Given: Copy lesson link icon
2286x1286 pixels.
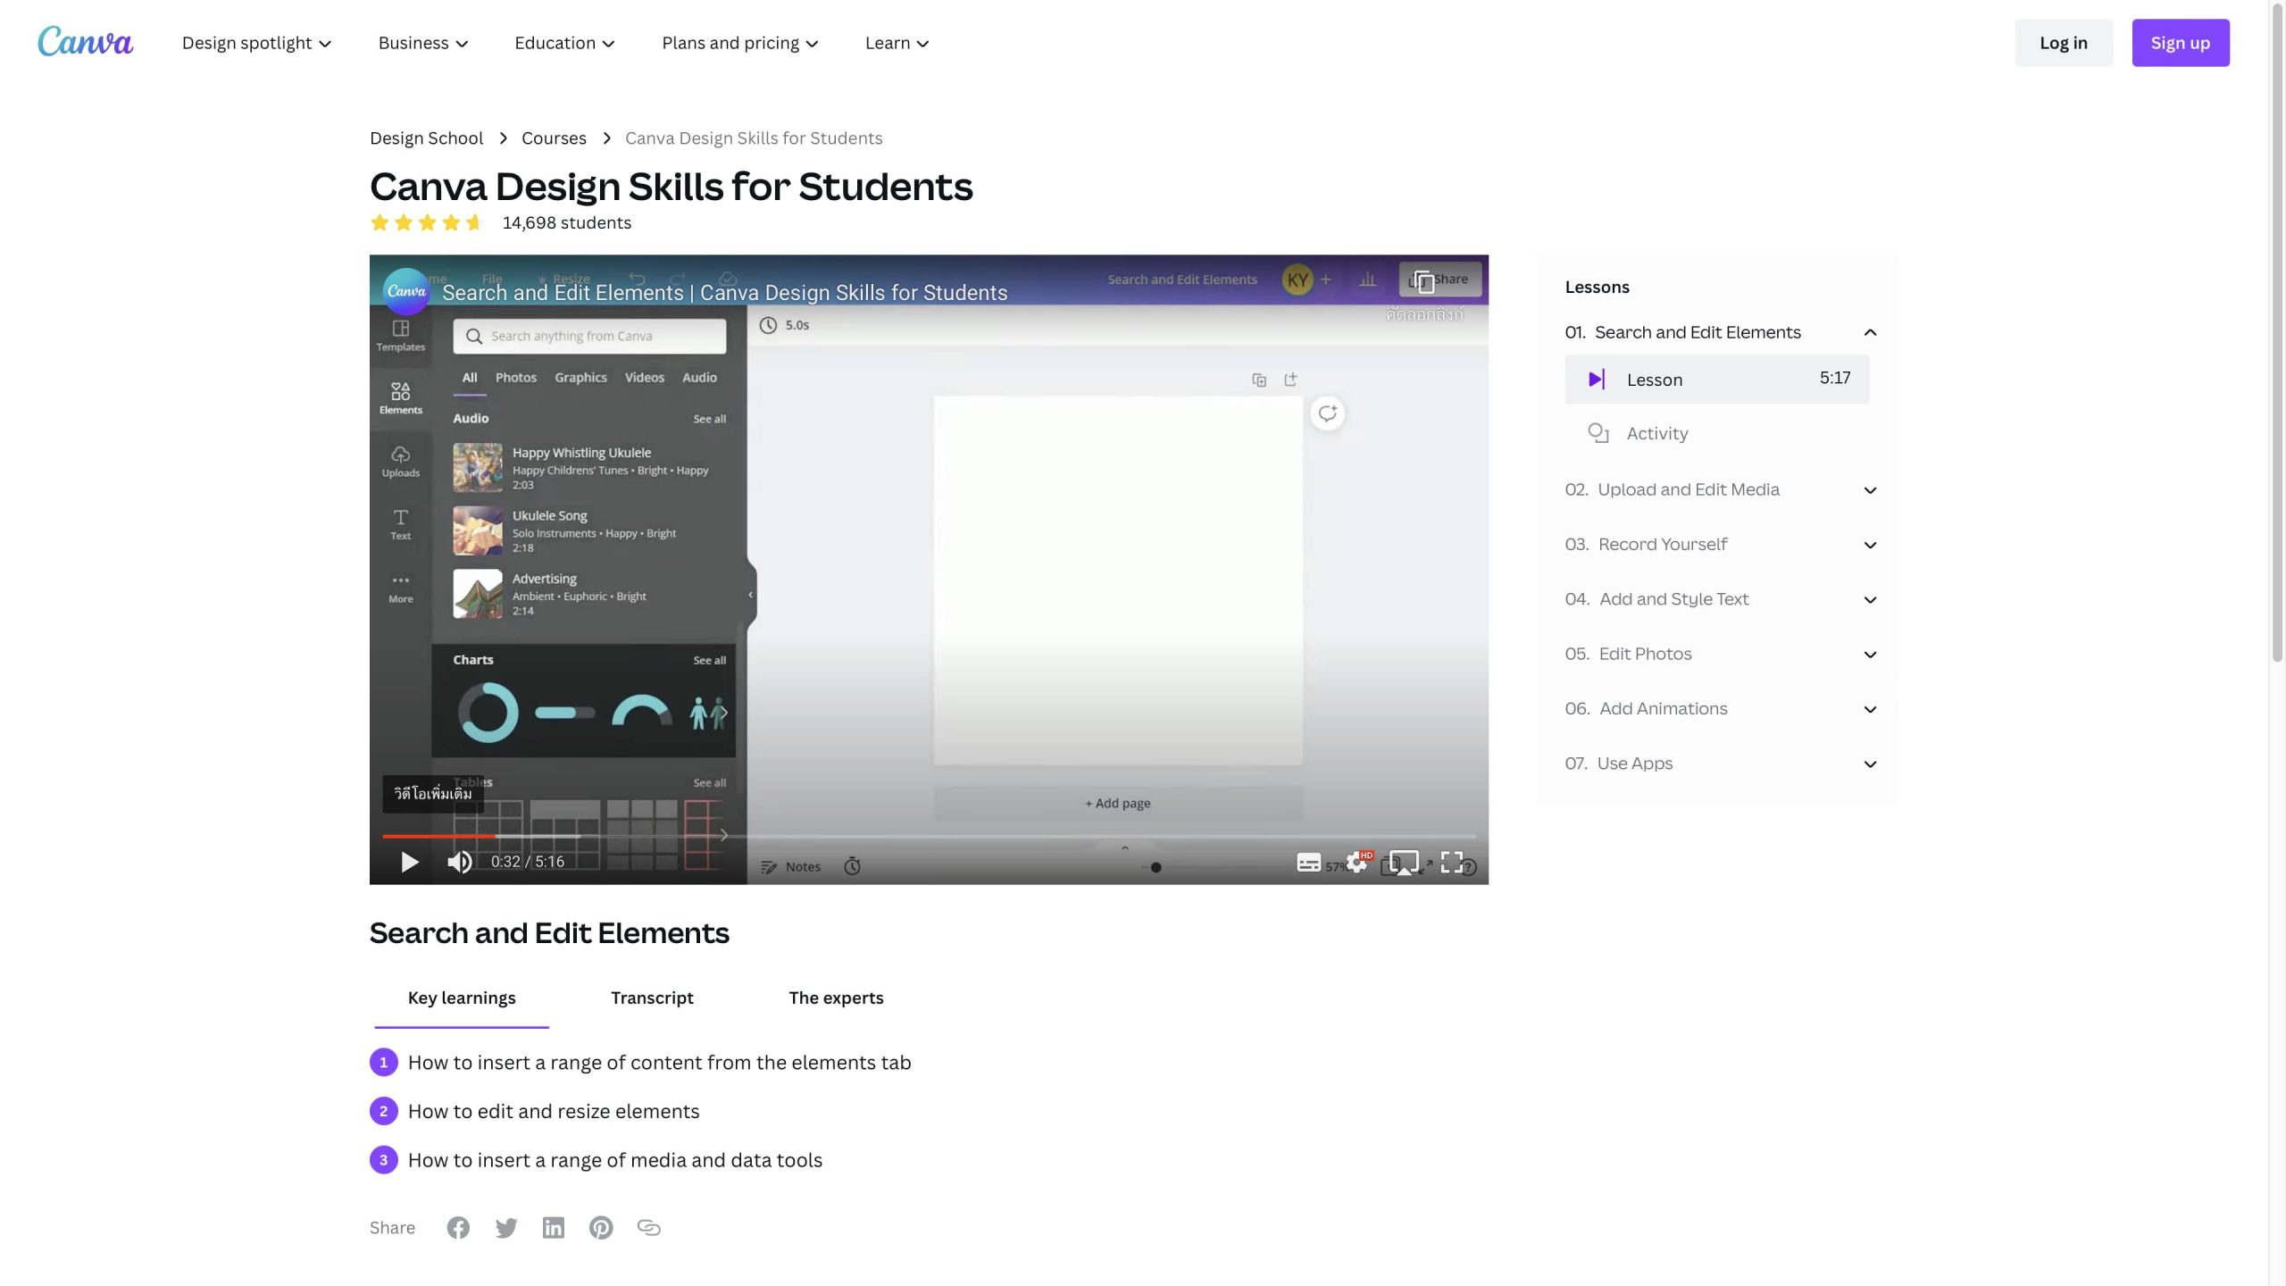Looking at the screenshot, I should click(649, 1228).
